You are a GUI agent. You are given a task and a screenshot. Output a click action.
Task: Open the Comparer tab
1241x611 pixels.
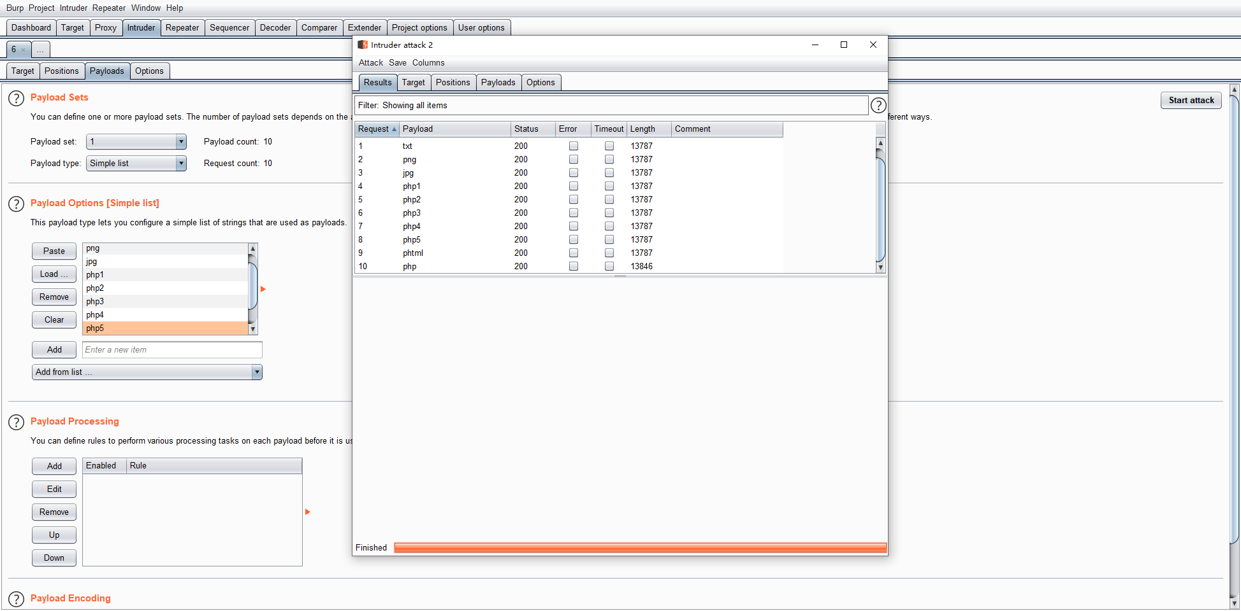(x=319, y=28)
